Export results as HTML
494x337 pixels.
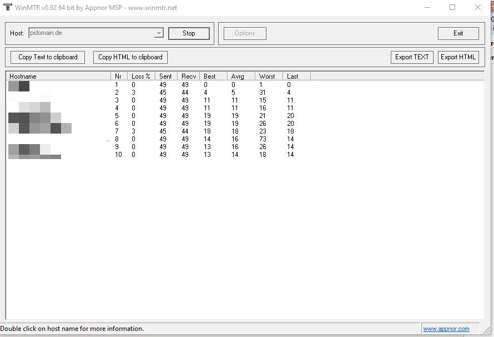(x=458, y=57)
